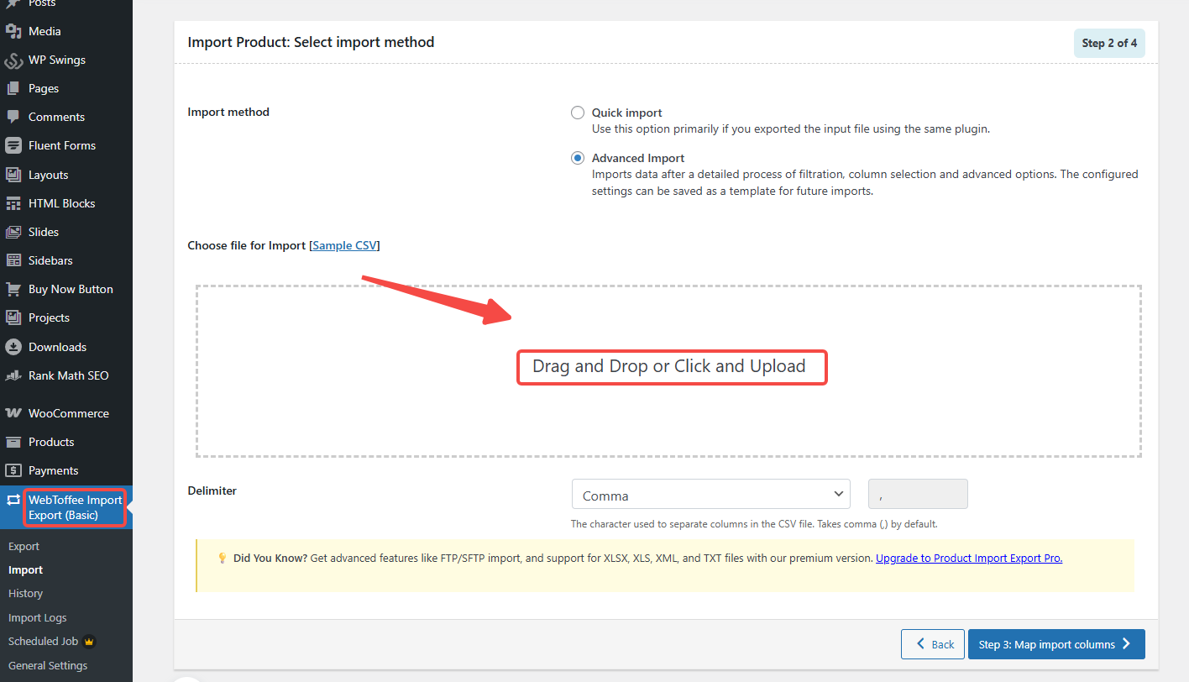The image size is (1189, 682).
Task: Click the WooCommerce logo icon
Action: coord(13,413)
